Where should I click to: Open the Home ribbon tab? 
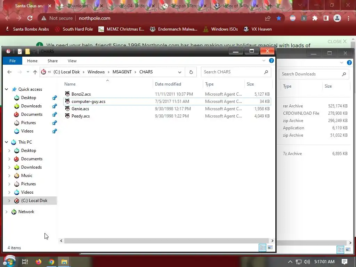tap(32, 61)
